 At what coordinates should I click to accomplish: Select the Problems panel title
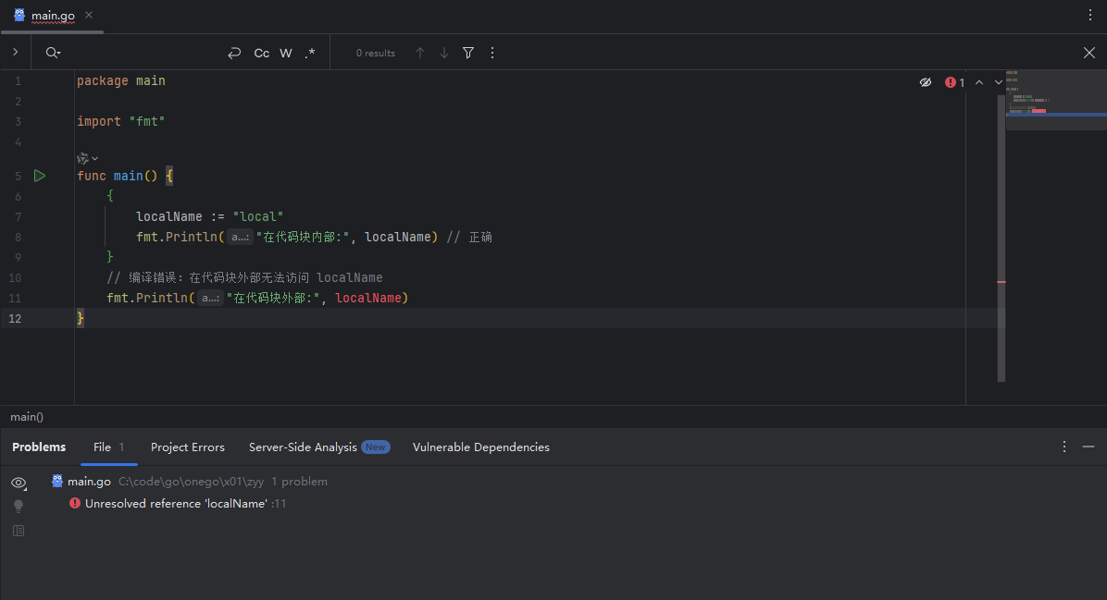(x=39, y=447)
